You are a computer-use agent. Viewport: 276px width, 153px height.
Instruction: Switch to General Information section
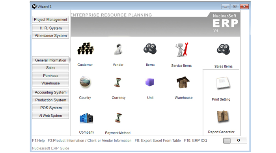50,60
